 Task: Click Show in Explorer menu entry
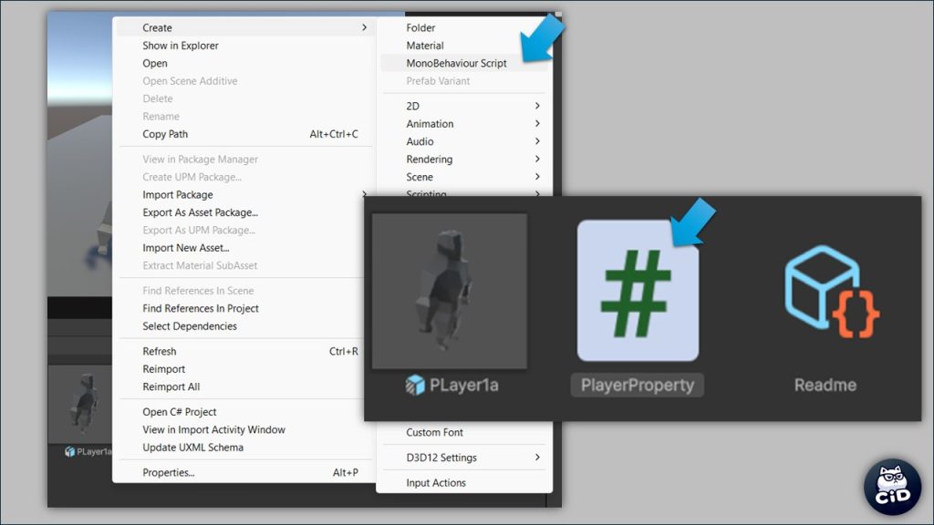coord(181,46)
